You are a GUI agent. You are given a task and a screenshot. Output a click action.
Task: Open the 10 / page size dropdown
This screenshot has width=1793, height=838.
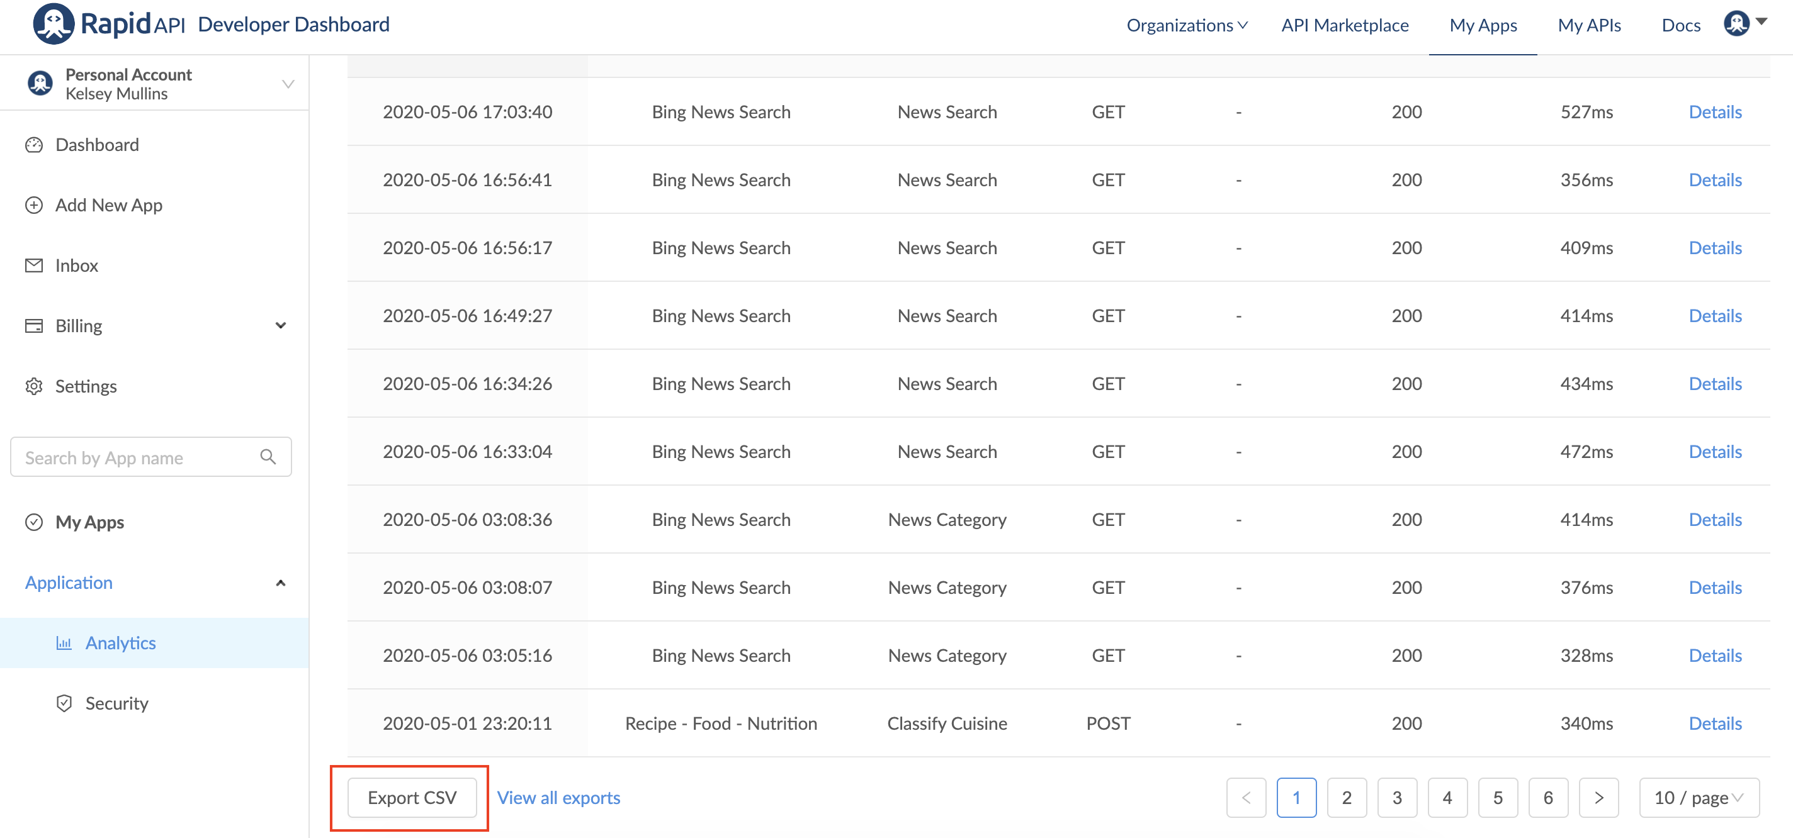(1699, 798)
